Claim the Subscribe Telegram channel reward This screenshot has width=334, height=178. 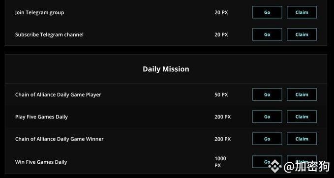tap(302, 34)
